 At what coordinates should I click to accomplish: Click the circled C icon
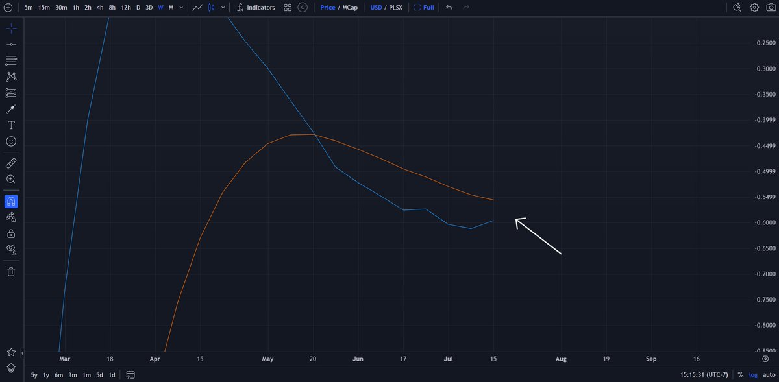click(x=303, y=8)
